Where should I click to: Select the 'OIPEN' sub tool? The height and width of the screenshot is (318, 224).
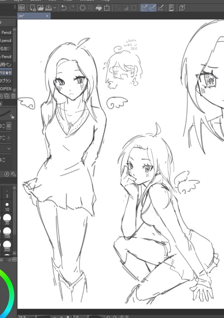pyautogui.click(x=6, y=89)
